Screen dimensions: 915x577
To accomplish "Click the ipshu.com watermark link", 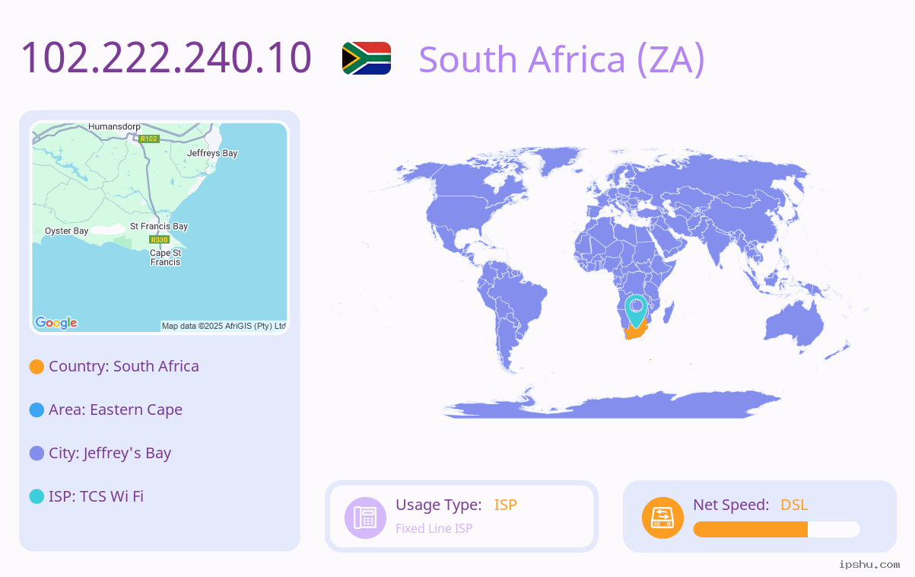I will click(x=869, y=564).
